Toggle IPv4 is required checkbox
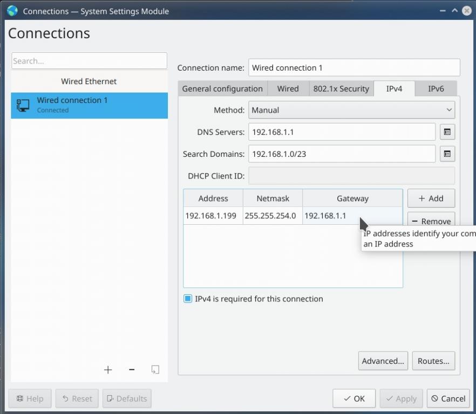This screenshot has height=414, width=476. pos(188,299)
